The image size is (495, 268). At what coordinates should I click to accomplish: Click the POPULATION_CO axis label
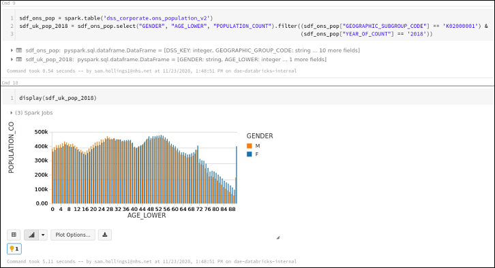click(x=12, y=148)
